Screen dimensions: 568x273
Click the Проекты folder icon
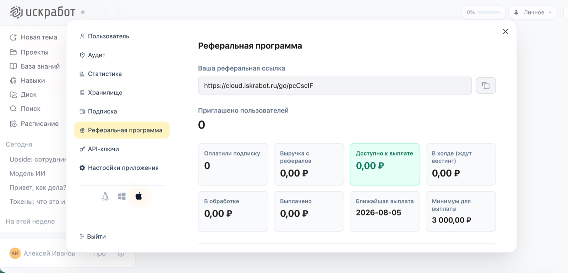click(x=13, y=52)
